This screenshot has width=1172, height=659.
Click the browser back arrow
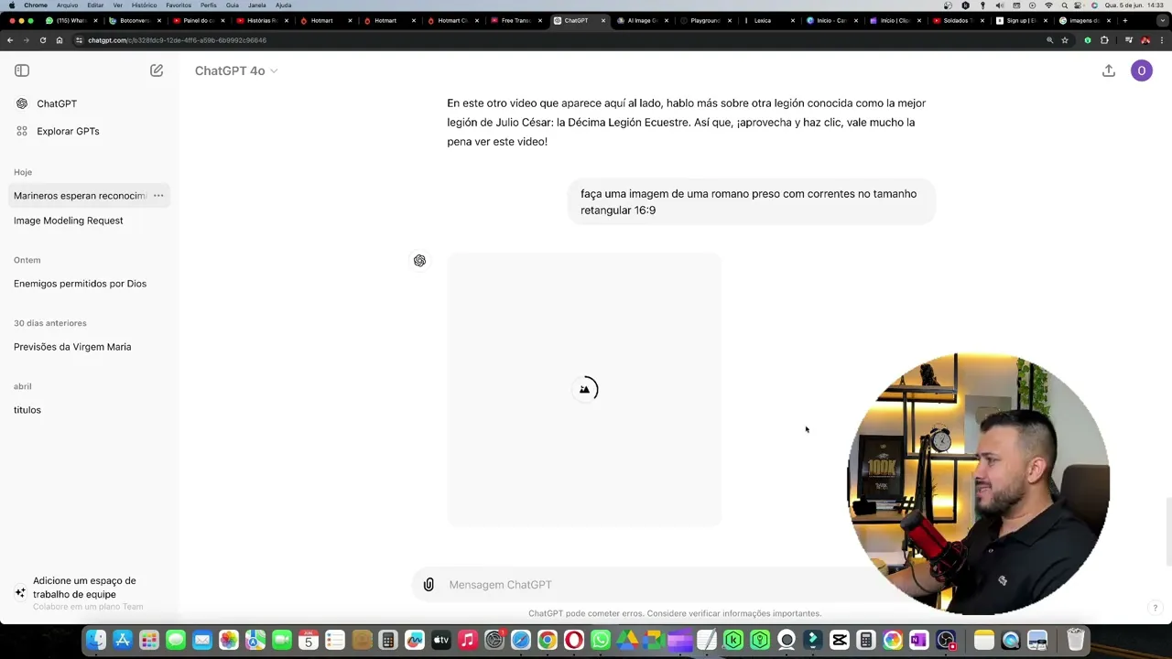coord(10,40)
